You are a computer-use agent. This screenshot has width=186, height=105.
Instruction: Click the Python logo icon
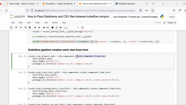162,17
